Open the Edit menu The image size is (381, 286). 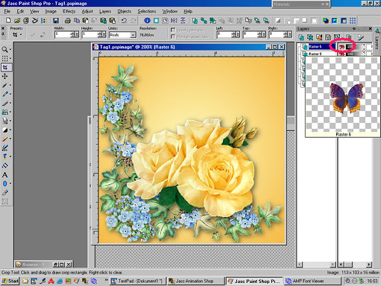(x=20, y=11)
